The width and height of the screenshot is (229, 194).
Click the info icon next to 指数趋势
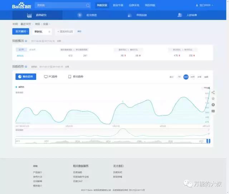[26, 67]
